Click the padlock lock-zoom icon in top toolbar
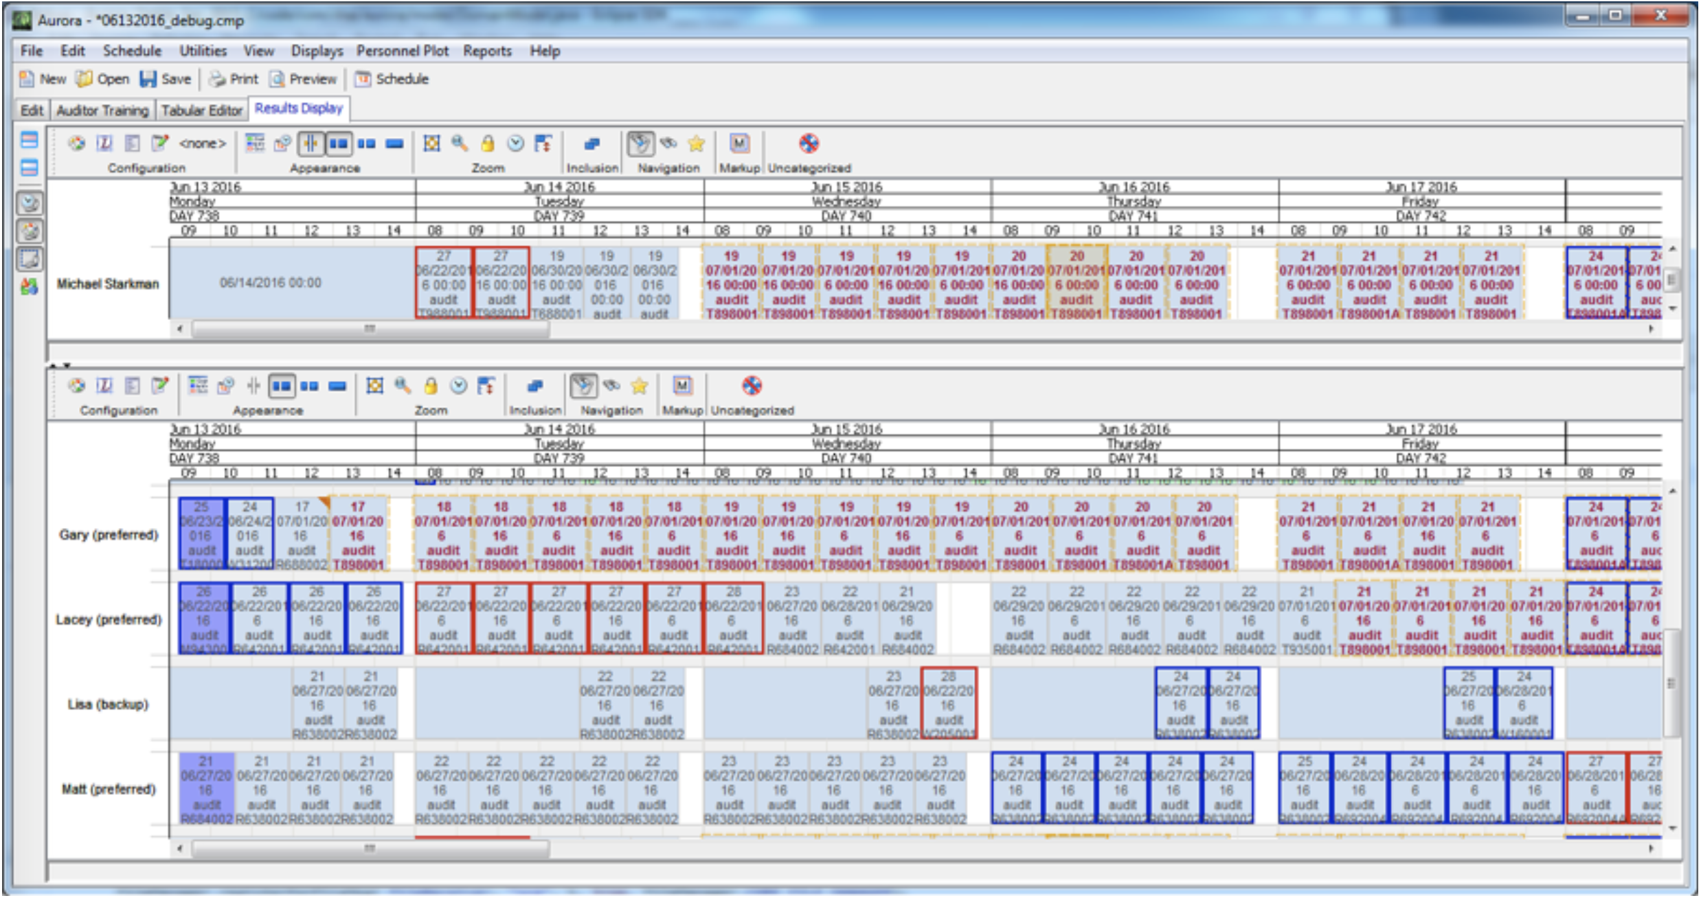Image resolution: width=1701 pixels, height=898 pixels. (x=488, y=143)
